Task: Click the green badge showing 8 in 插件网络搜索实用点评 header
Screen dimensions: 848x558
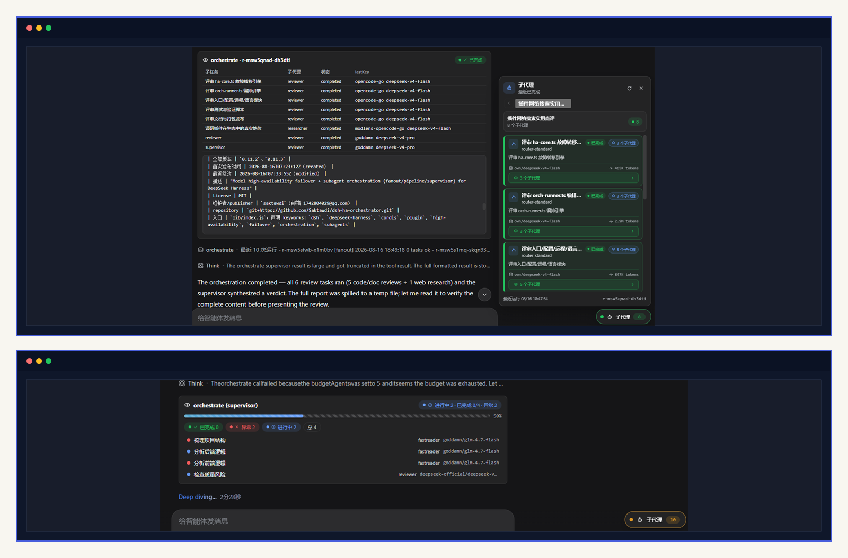Action: tap(635, 121)
